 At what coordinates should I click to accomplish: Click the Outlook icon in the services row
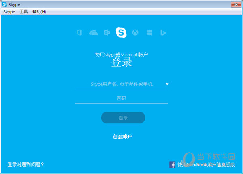107,32
